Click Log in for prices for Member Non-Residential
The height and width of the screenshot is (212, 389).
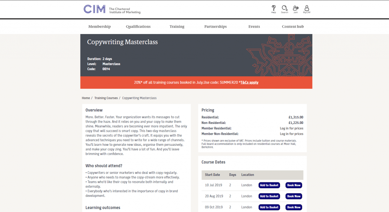click(291, 134)
